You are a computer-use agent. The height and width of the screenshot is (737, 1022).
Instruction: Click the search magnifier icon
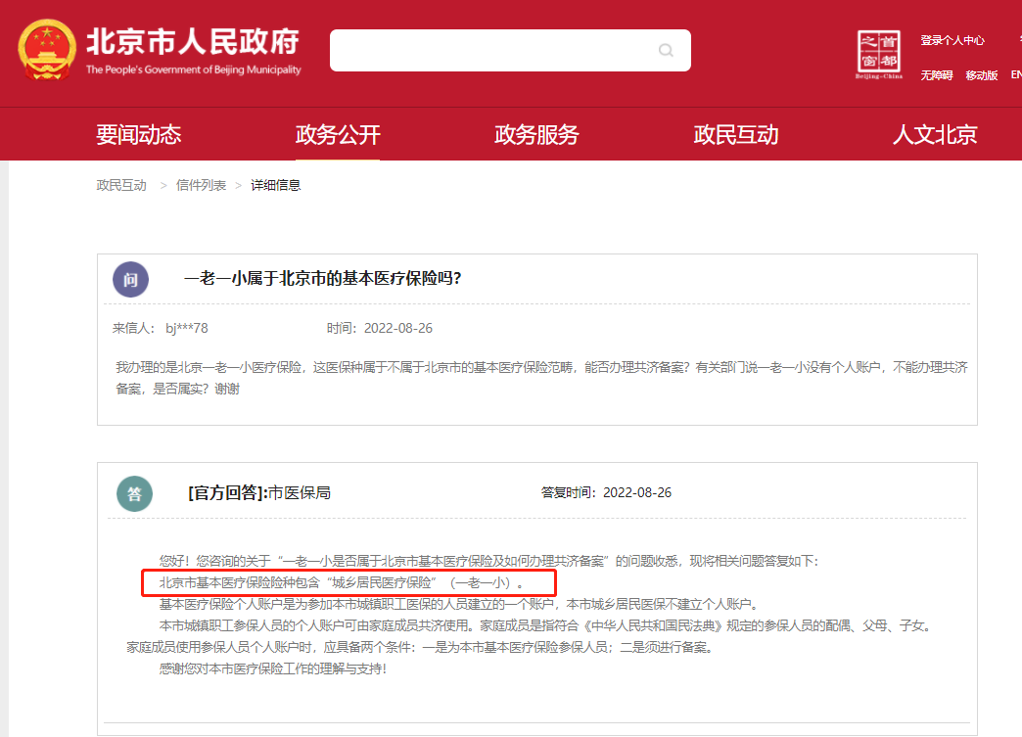[666, 50]
